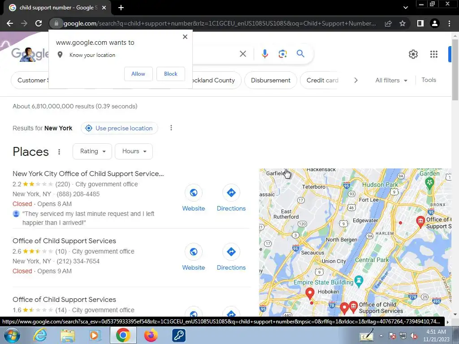The image size is (459, 344).
Task: Open Google quick settings gear
Action: pos(413,54)
